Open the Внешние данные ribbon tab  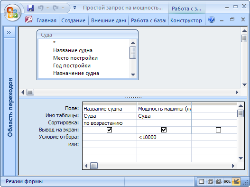click(109, 20)
